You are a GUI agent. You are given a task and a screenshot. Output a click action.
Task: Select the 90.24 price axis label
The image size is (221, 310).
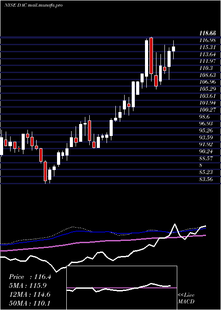[206, 151]
